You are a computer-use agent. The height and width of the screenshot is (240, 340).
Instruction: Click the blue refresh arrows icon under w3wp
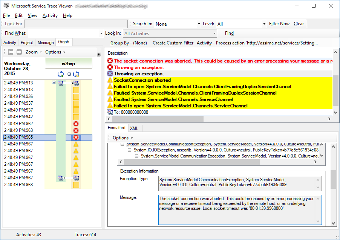(x=60, y=74)
